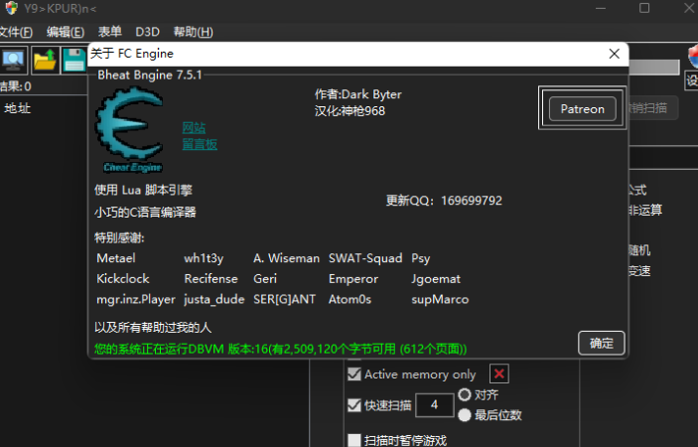Click the 特别感谢 label
Viewport: 698px width, 447px height.
pyautogui.click(x=119, y=237)
